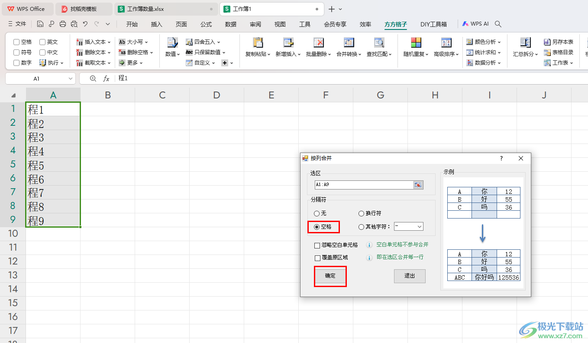Screen dimensions: 588x343
Task: Click 退出 button in merge dialog
Action: click(x=410, y=276)
